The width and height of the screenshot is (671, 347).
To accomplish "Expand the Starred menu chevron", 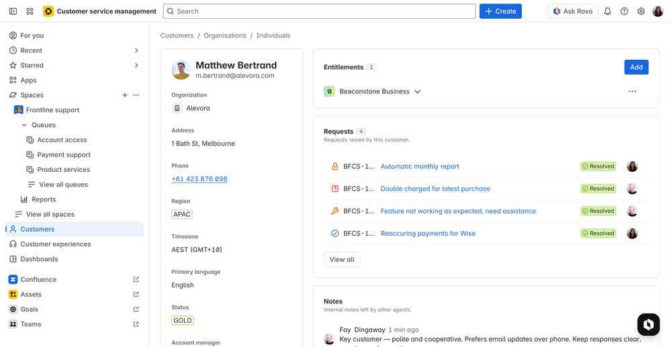I will tap(136, 65).
